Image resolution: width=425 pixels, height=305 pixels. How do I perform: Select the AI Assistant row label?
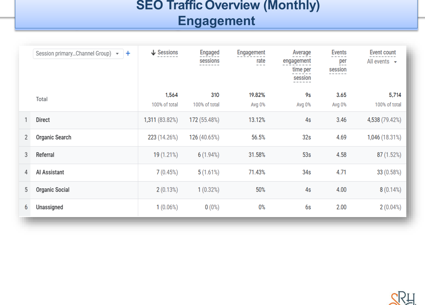click(50, 172)
